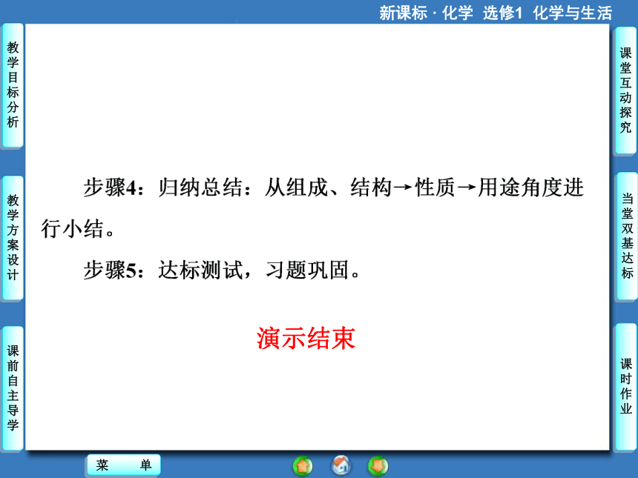Screen dimensions: 638x478
Task: Switch to 课时作业 tab
Action: click(626, 387)
